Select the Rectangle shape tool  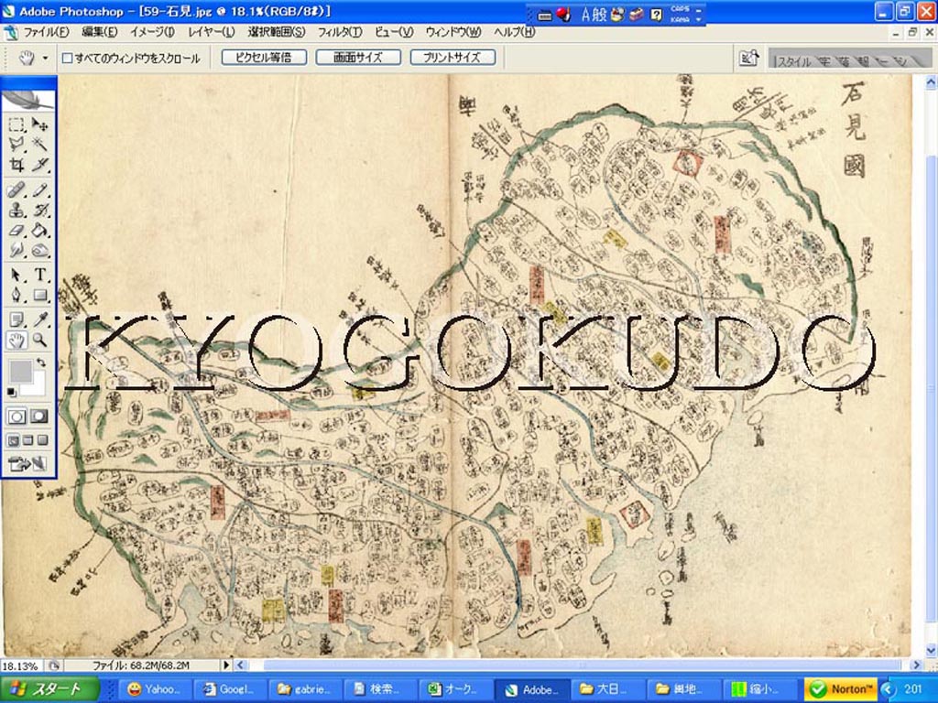pyautogui.click(x=39, y=296)
